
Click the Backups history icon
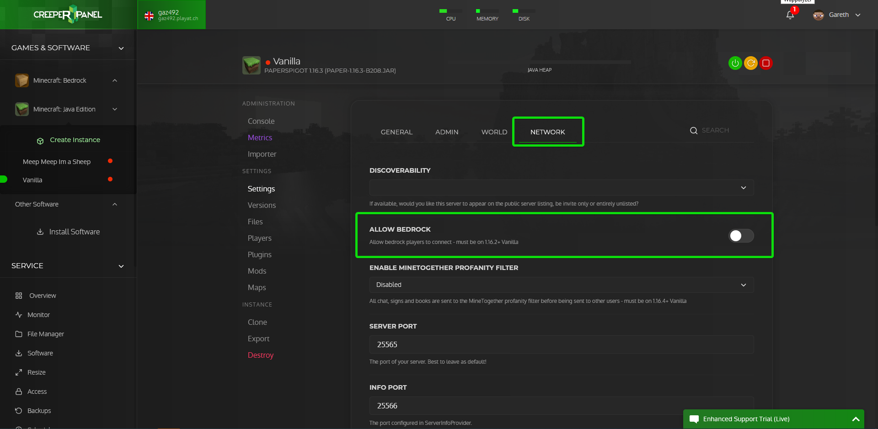pos(19,411)
